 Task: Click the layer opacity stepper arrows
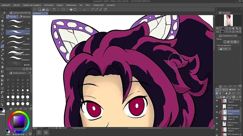tap(240, 90)
